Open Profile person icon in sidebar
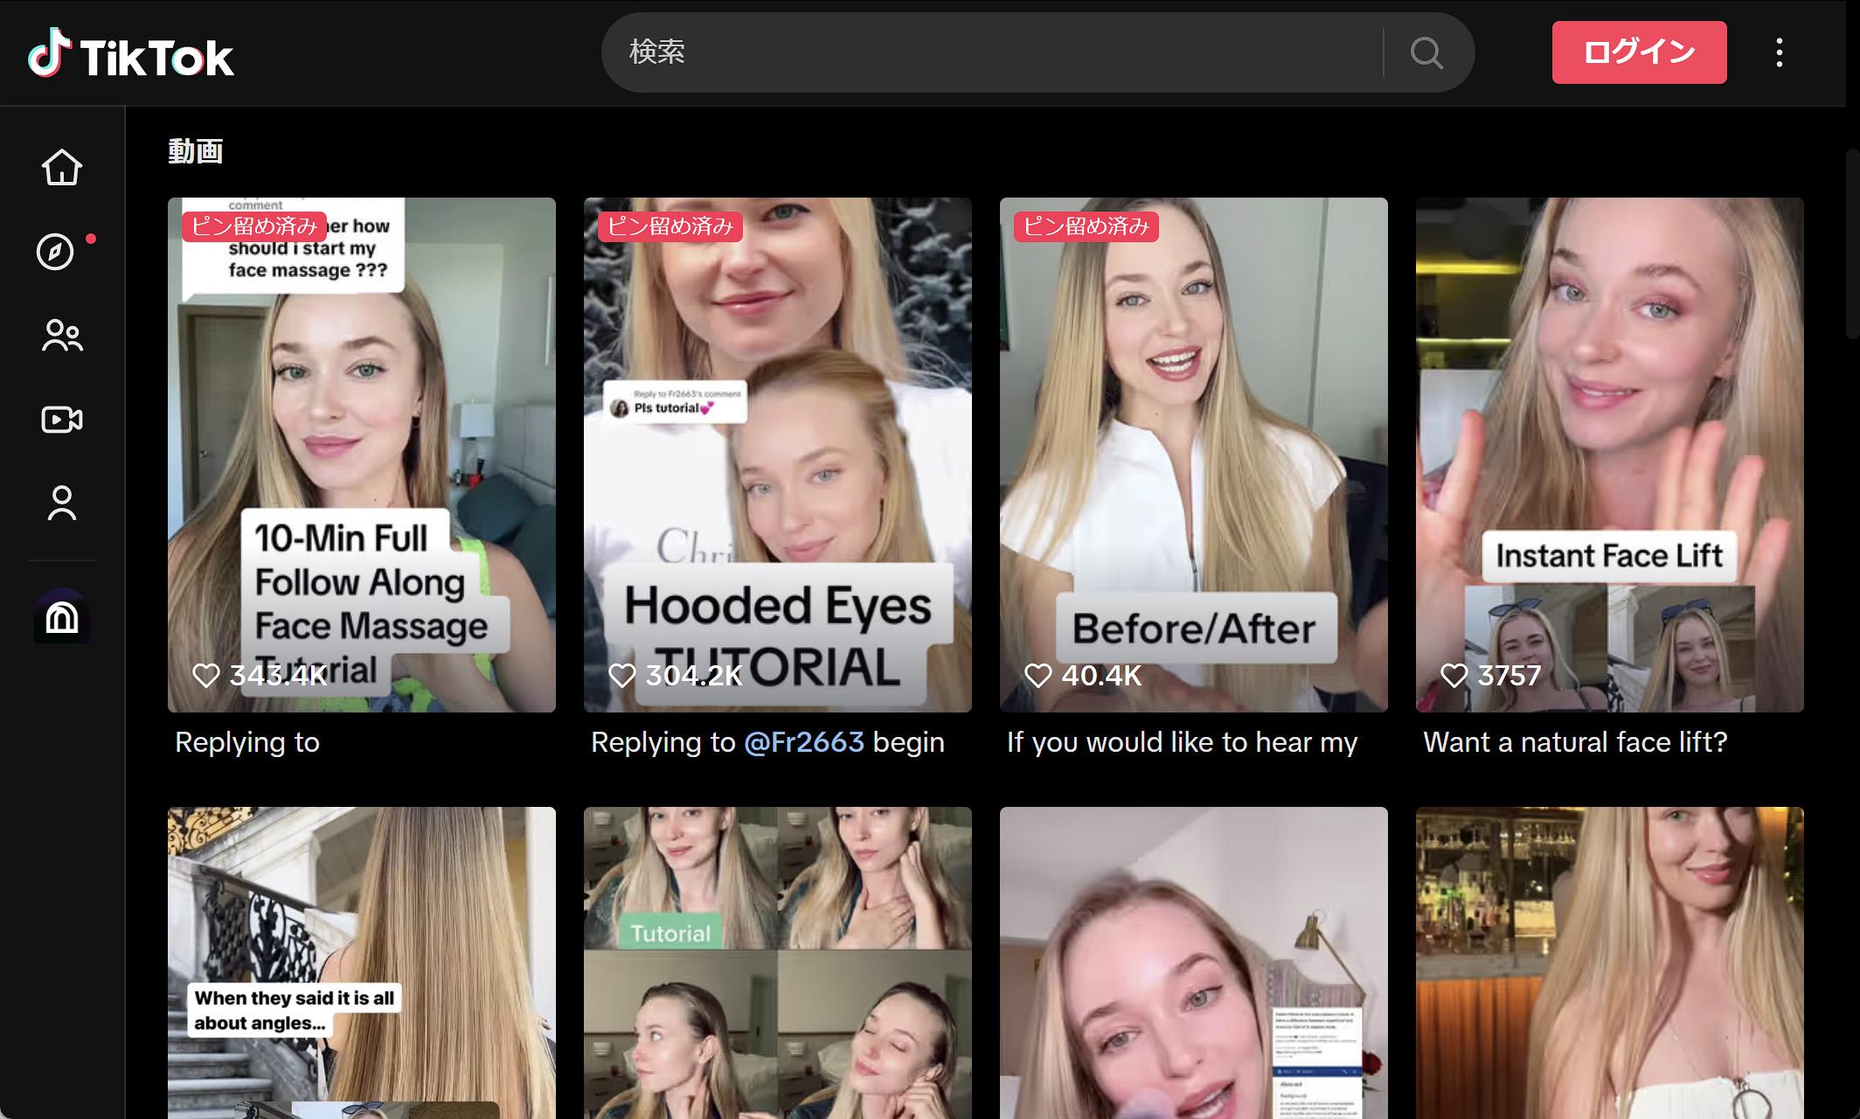Viewport: 1860px width, 1119px height. (62, 504)
